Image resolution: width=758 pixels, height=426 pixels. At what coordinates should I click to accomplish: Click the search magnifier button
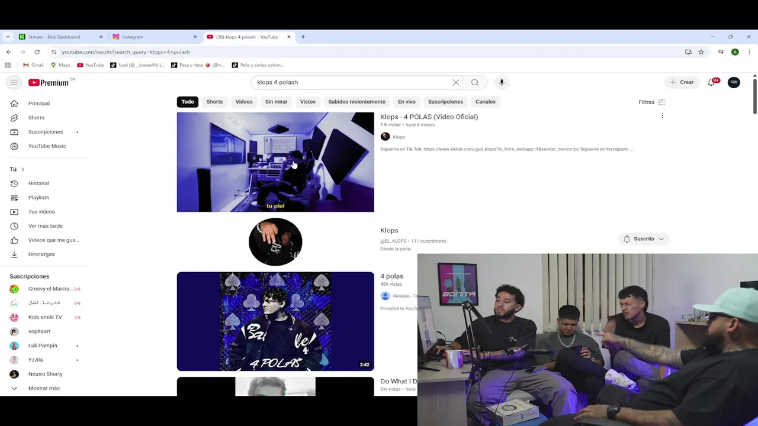(475, 82)
